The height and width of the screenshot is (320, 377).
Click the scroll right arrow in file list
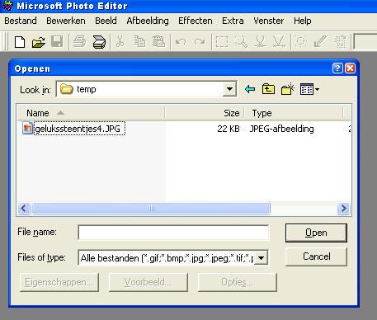click(343, 209)
